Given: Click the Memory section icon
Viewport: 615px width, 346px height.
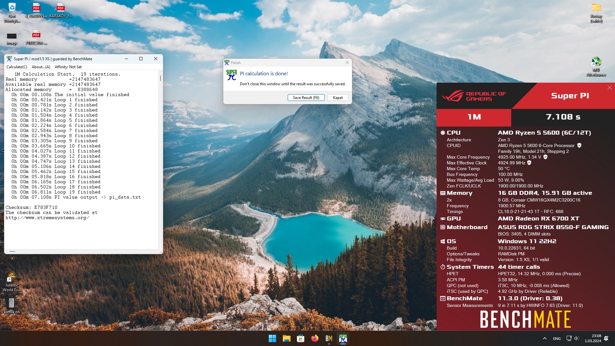Looking at the screenshot, I should pos(443,193).
